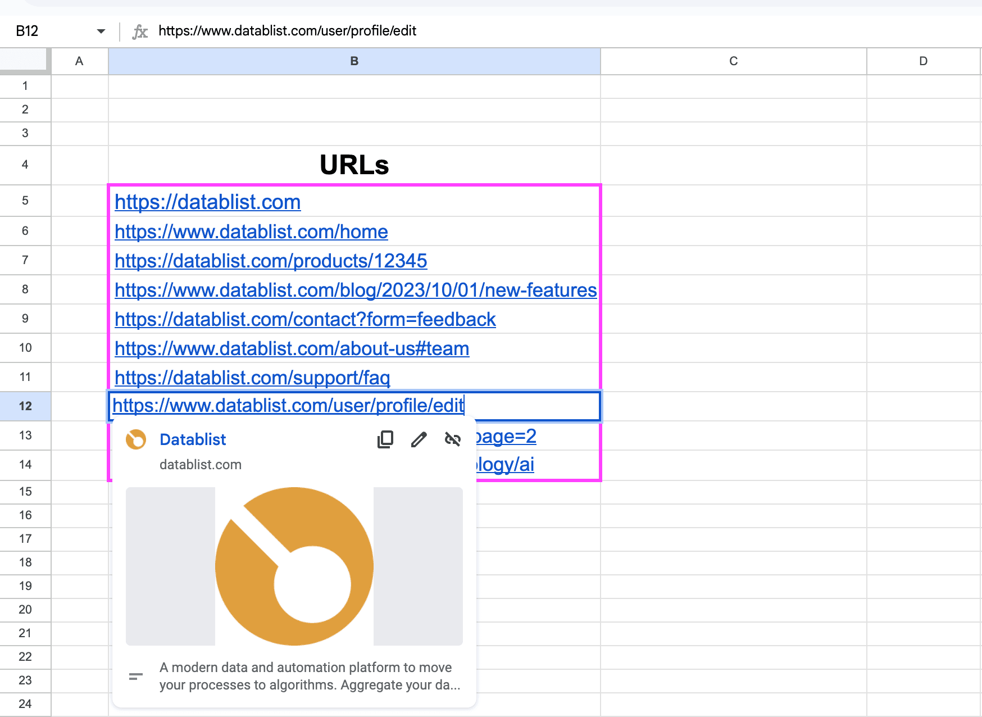Screen dimensions: 982x717
Task: Open the https://datablist.com link in row 5
Action: 207,202
